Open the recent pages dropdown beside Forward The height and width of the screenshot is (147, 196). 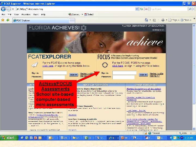tap(13, 9)
